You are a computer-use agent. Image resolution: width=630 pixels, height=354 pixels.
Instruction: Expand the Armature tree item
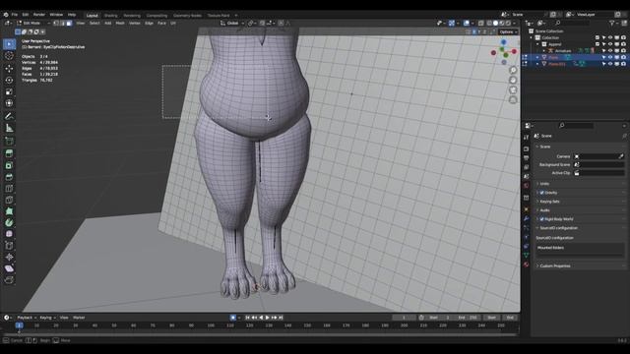544,51
